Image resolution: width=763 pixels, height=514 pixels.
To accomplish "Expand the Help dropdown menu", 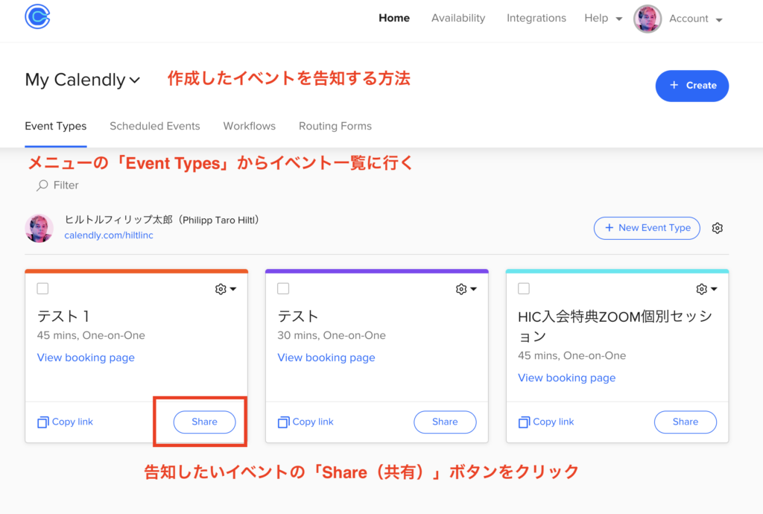I will pyautogui.click(x=603, y=18).
